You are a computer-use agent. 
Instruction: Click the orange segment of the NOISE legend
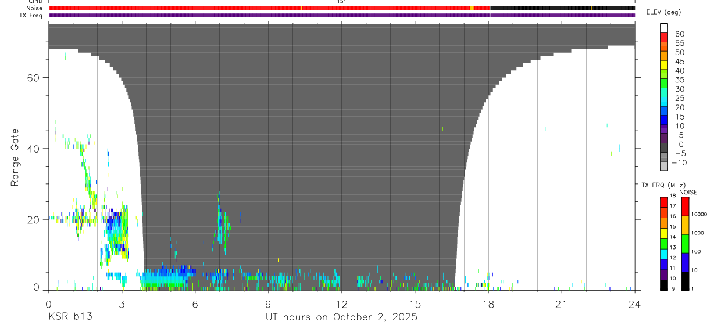click(686, 225)
